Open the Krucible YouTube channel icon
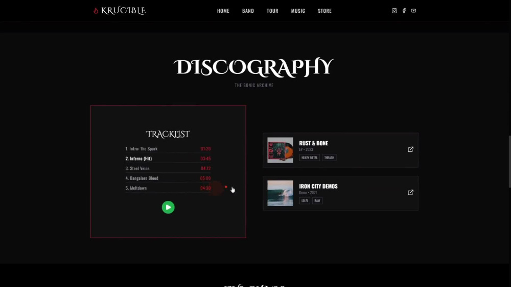511x287 pixels. (413, 11)
